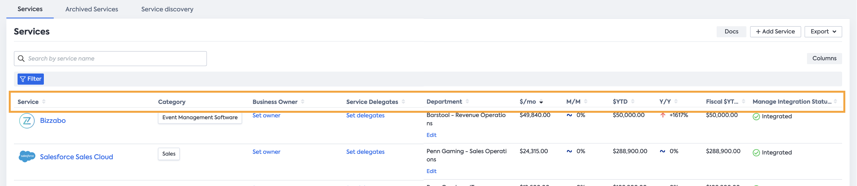Sort by the Business Owner column arrows
The width and height of the screenshot is (857, 186).
click(302, 102)
